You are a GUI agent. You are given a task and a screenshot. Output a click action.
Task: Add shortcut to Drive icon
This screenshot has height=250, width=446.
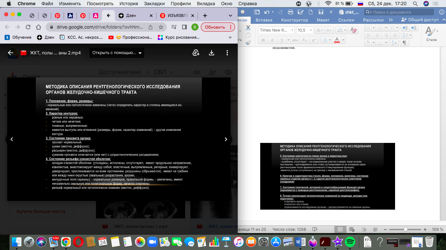point(196,53)
